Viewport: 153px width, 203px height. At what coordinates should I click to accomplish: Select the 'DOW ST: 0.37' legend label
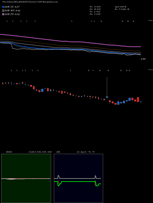[x=12, y=7]
